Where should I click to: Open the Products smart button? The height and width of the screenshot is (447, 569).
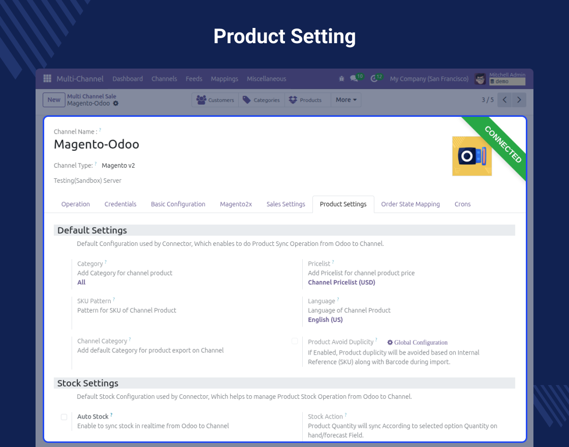[305, 100]
